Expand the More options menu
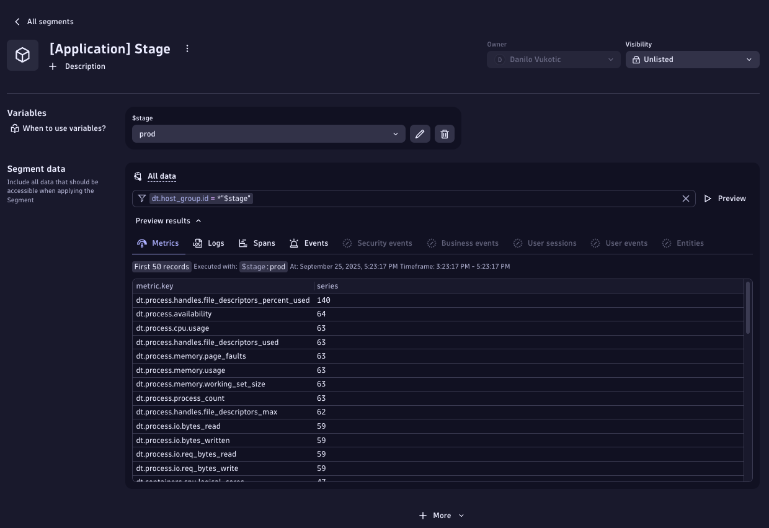The height and width of the screenshot is (528, 769). point(442,516)
